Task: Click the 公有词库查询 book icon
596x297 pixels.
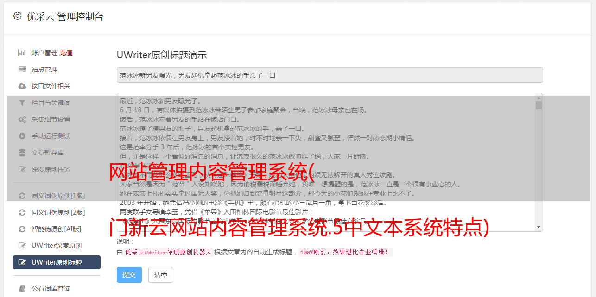Action: click(22, 289)
